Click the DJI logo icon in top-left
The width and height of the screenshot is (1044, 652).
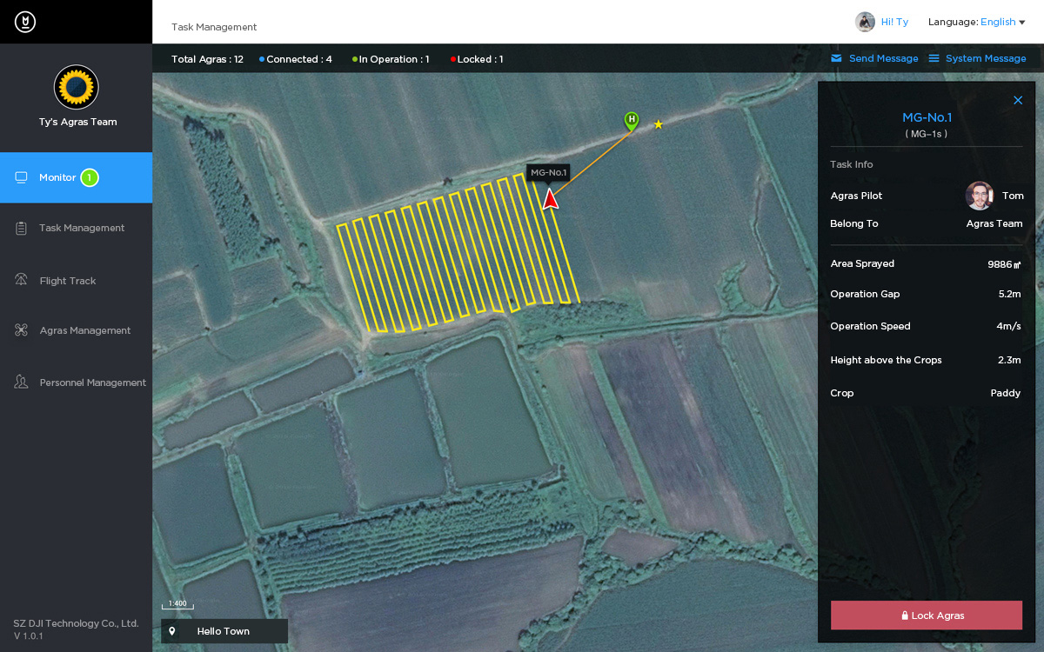pos(25,22)
